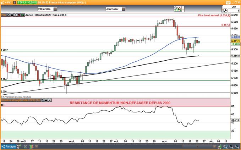Click the 46,912 RSI value tag
Screen dimensions: 241x150
235,120
